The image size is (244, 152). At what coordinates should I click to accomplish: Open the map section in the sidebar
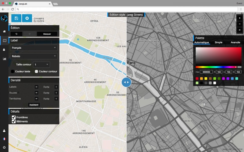(x=5, y=40)
